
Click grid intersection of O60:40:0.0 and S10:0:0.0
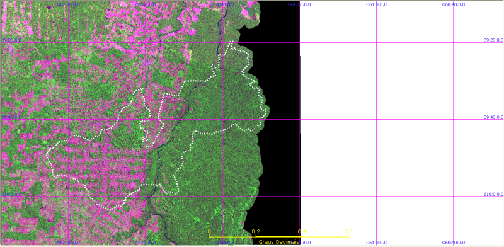[x=453, y=197]
